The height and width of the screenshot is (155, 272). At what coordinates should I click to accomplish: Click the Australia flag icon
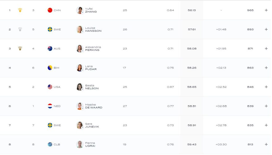pos(50,48)
